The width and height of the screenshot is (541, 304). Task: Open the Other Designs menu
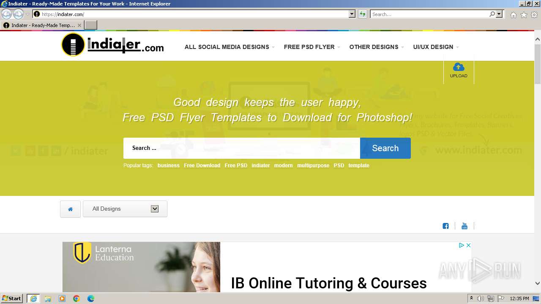pos(377,47)
